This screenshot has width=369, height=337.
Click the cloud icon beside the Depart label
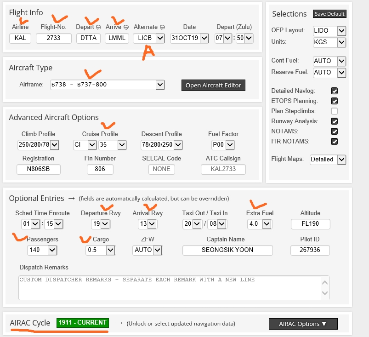tap(98, 28)
